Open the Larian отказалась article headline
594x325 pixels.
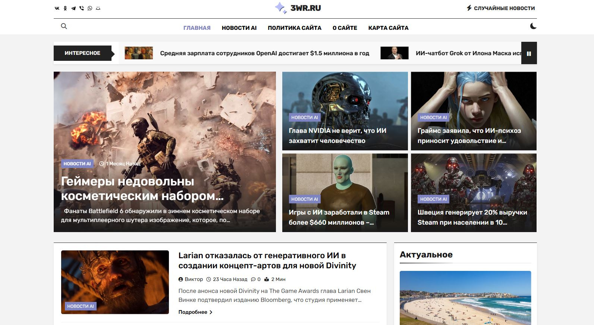267,260
